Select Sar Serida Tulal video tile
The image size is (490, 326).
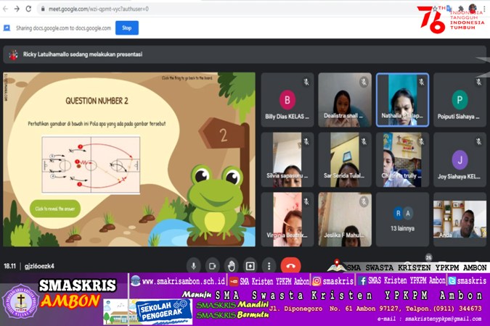[345, 159]
